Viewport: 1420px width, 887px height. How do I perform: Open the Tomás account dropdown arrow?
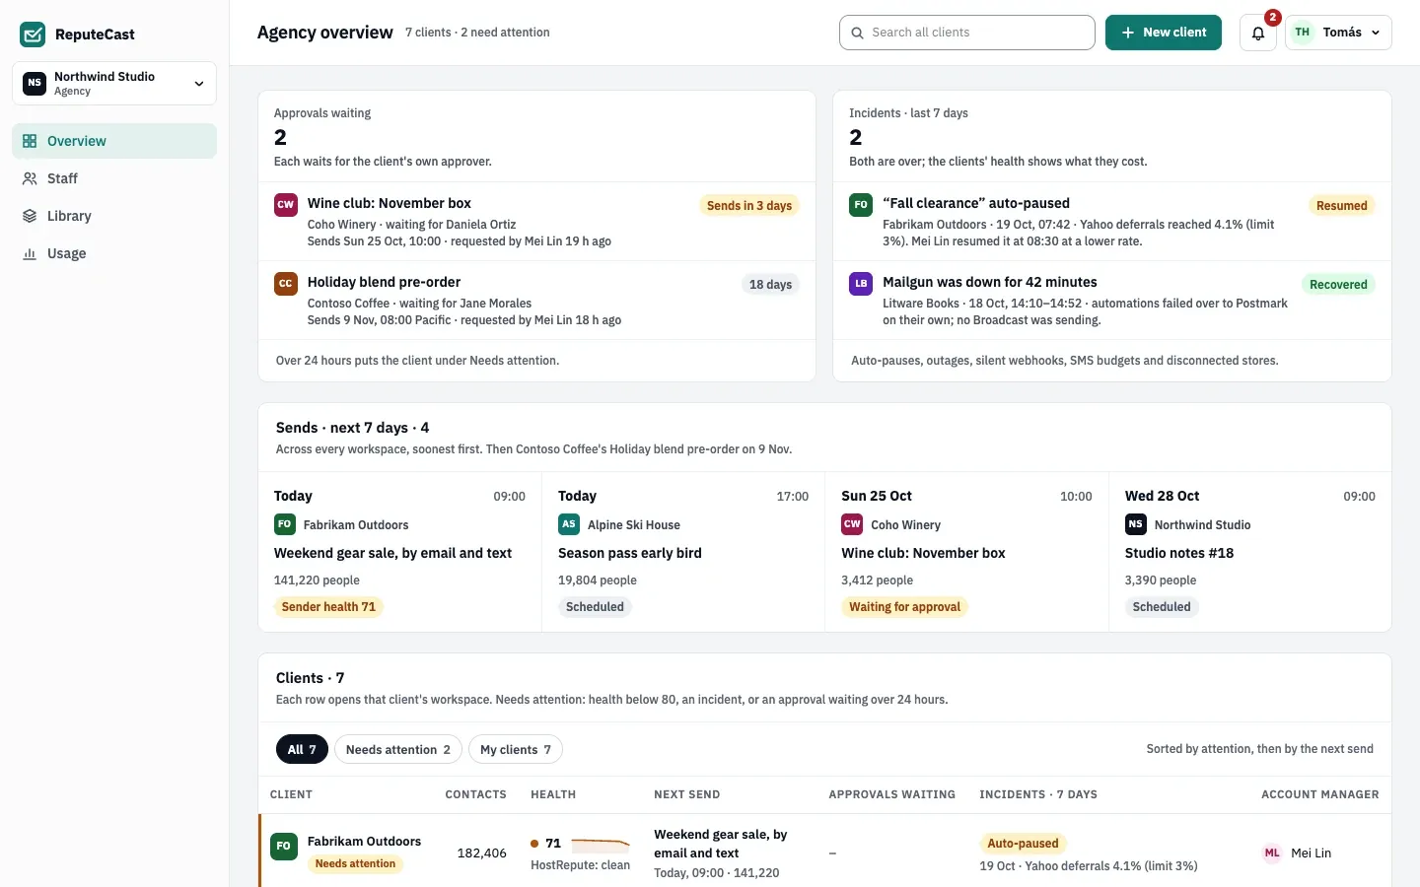coord(1377,33)
